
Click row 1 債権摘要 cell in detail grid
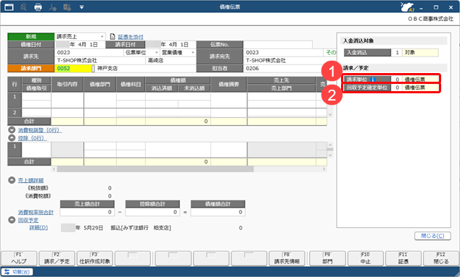(229, 101)
